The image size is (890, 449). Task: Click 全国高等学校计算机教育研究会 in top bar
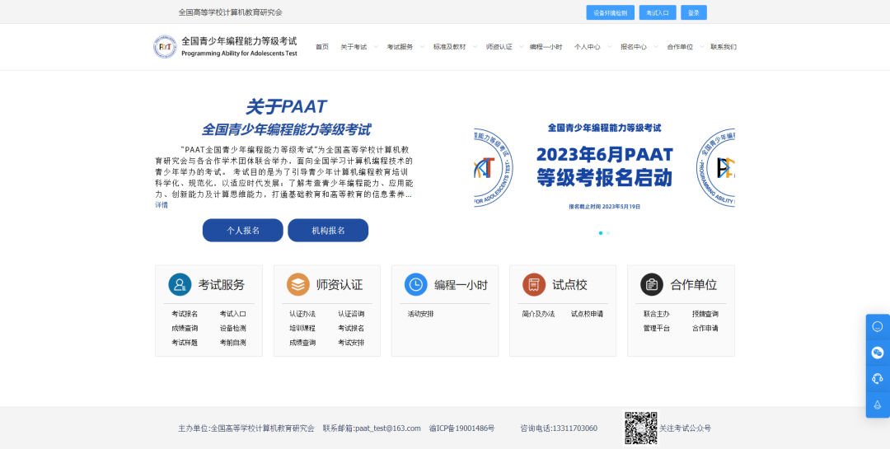pyautogui.click(x=231, y=12)
